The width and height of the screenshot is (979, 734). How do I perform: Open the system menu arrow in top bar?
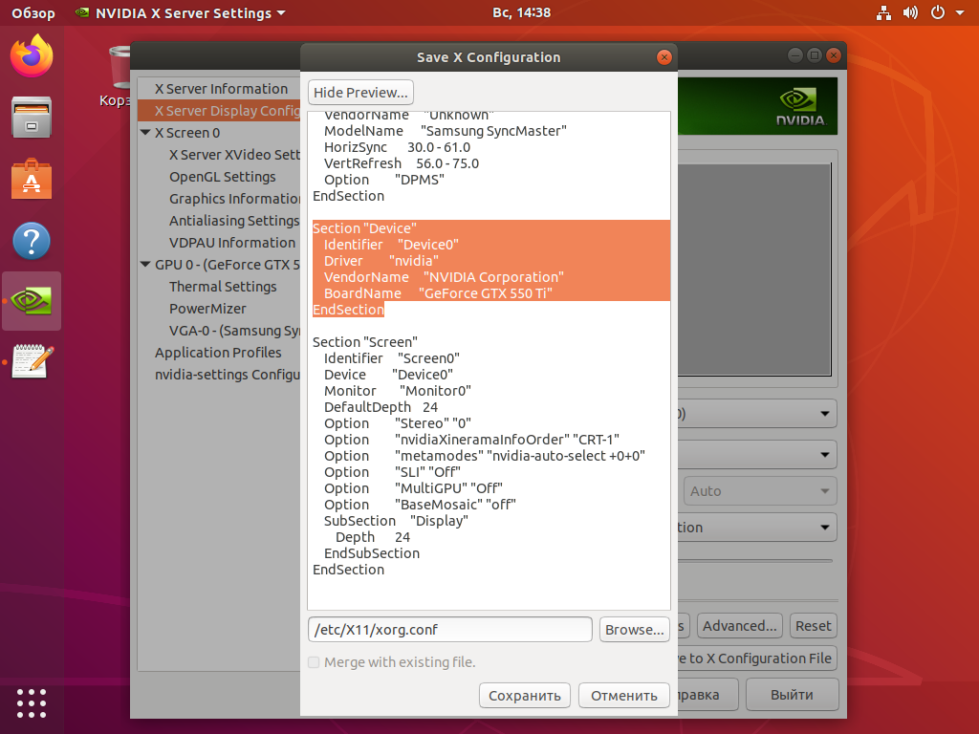point(960,13)
